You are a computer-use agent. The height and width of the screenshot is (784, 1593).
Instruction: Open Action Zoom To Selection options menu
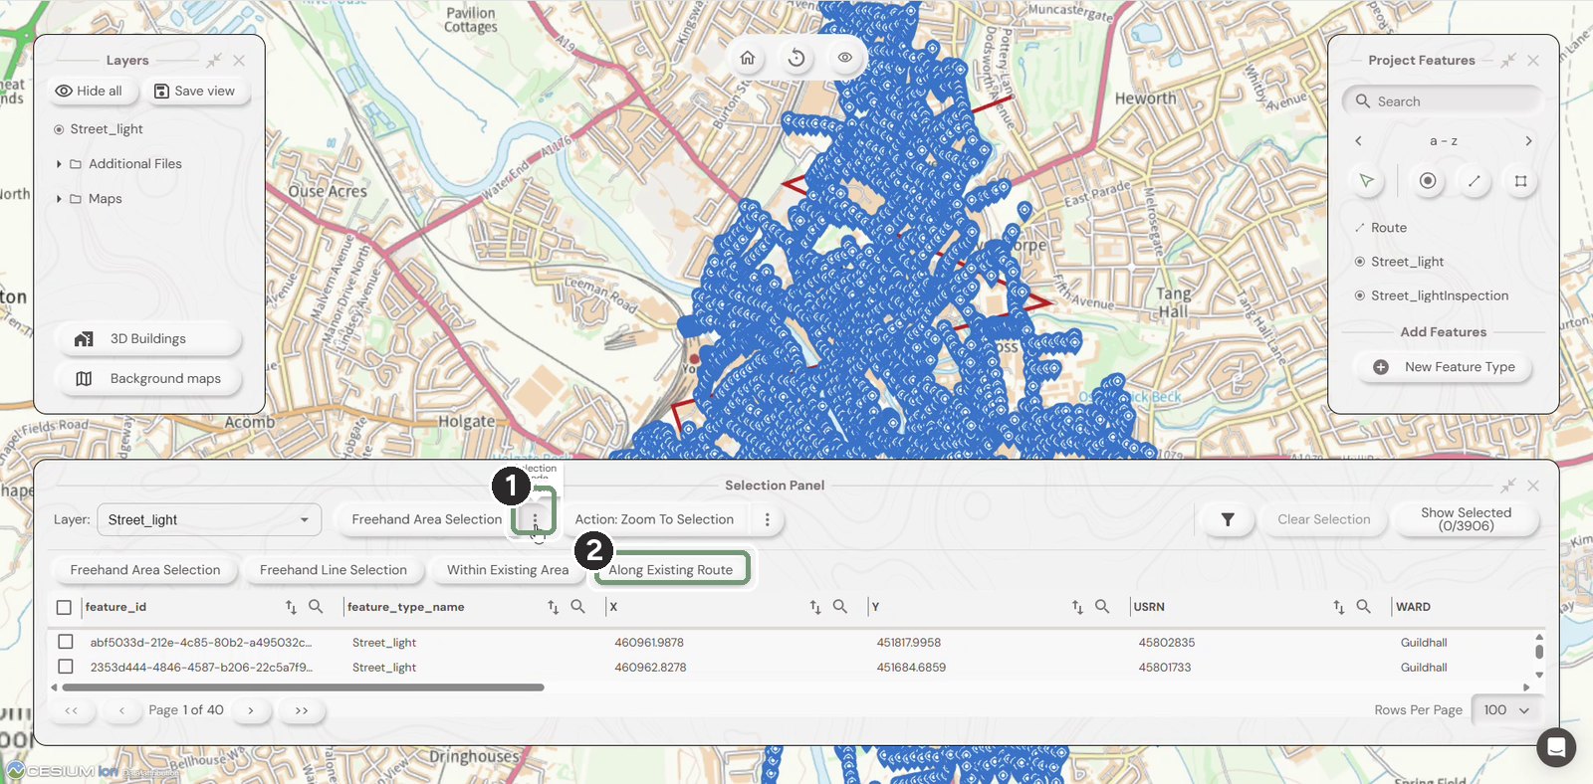tap(767, 519)
